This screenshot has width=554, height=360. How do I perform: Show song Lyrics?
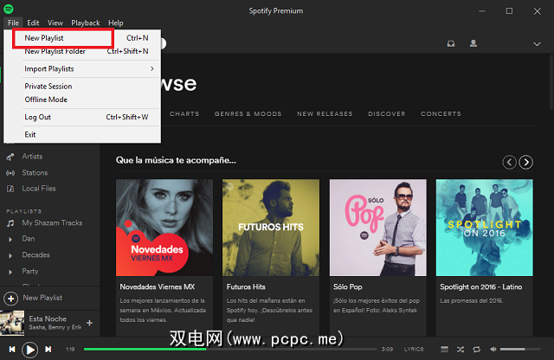pyautogui.click(x=414, y=349)
